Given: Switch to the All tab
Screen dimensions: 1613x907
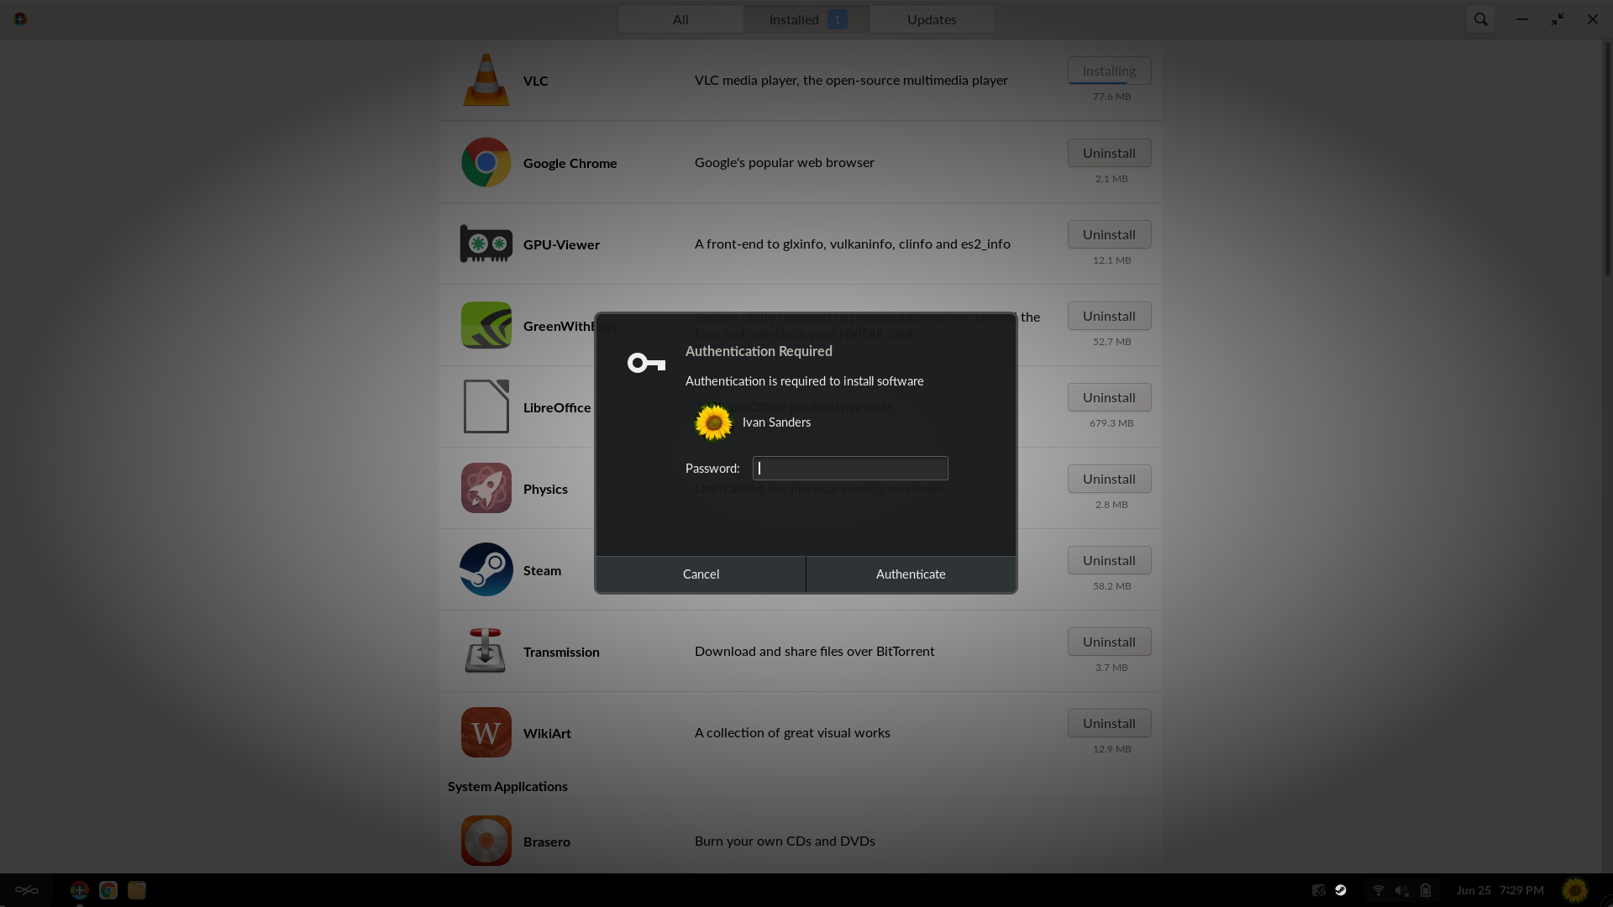Looking at the screenshot, I should 680,19.
